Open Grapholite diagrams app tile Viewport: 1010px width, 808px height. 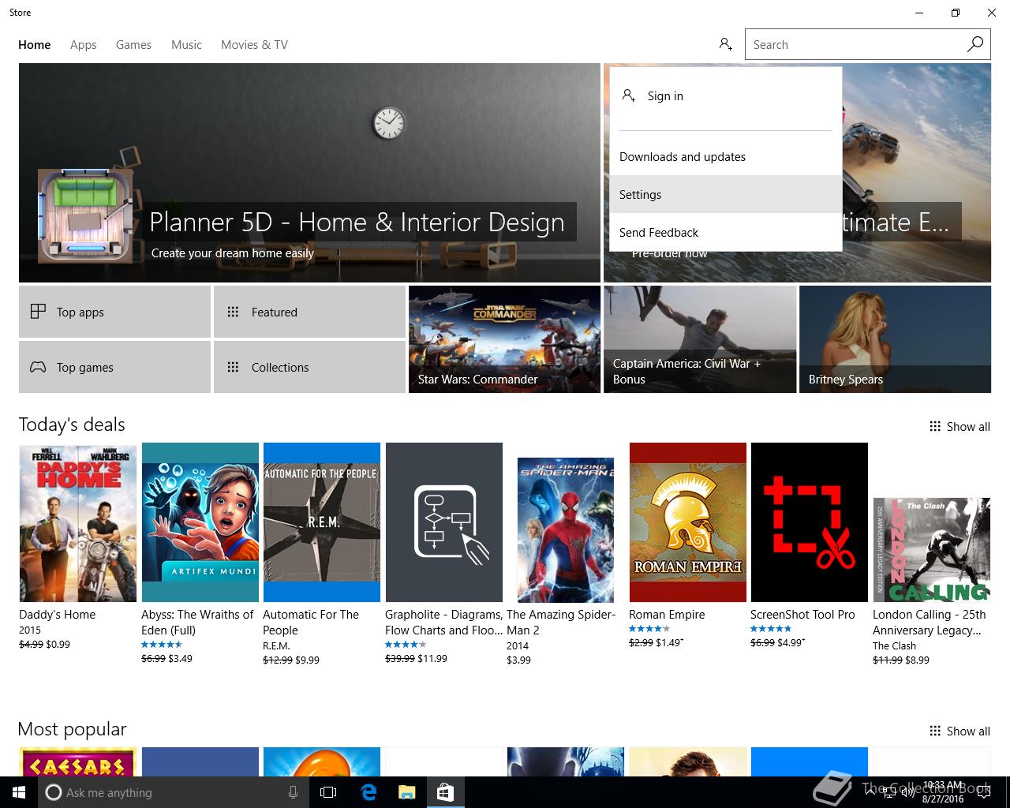pos(444,522)
